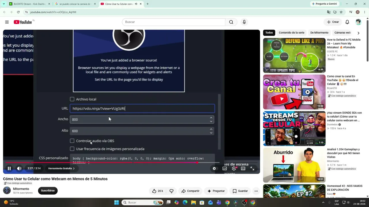Switch the player to theater mode
The width and height of the screenshot is (369, 207).
243,168
